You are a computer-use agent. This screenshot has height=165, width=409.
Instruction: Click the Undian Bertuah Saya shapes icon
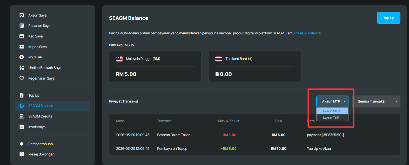pos(22,68)
